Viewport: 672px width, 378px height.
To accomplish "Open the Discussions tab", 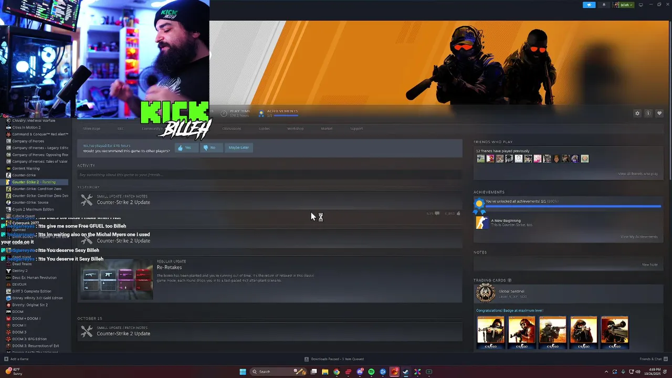I will tap(232, 129).
